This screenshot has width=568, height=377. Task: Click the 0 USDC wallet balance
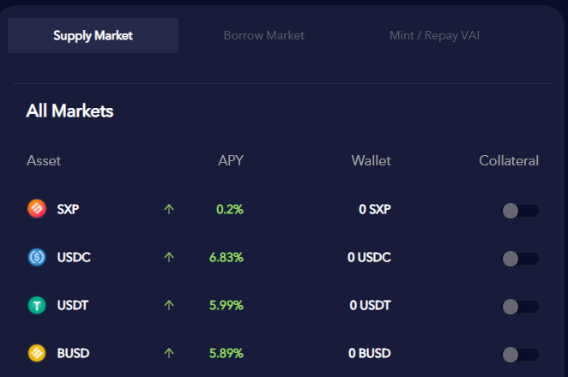pos(369,257)
